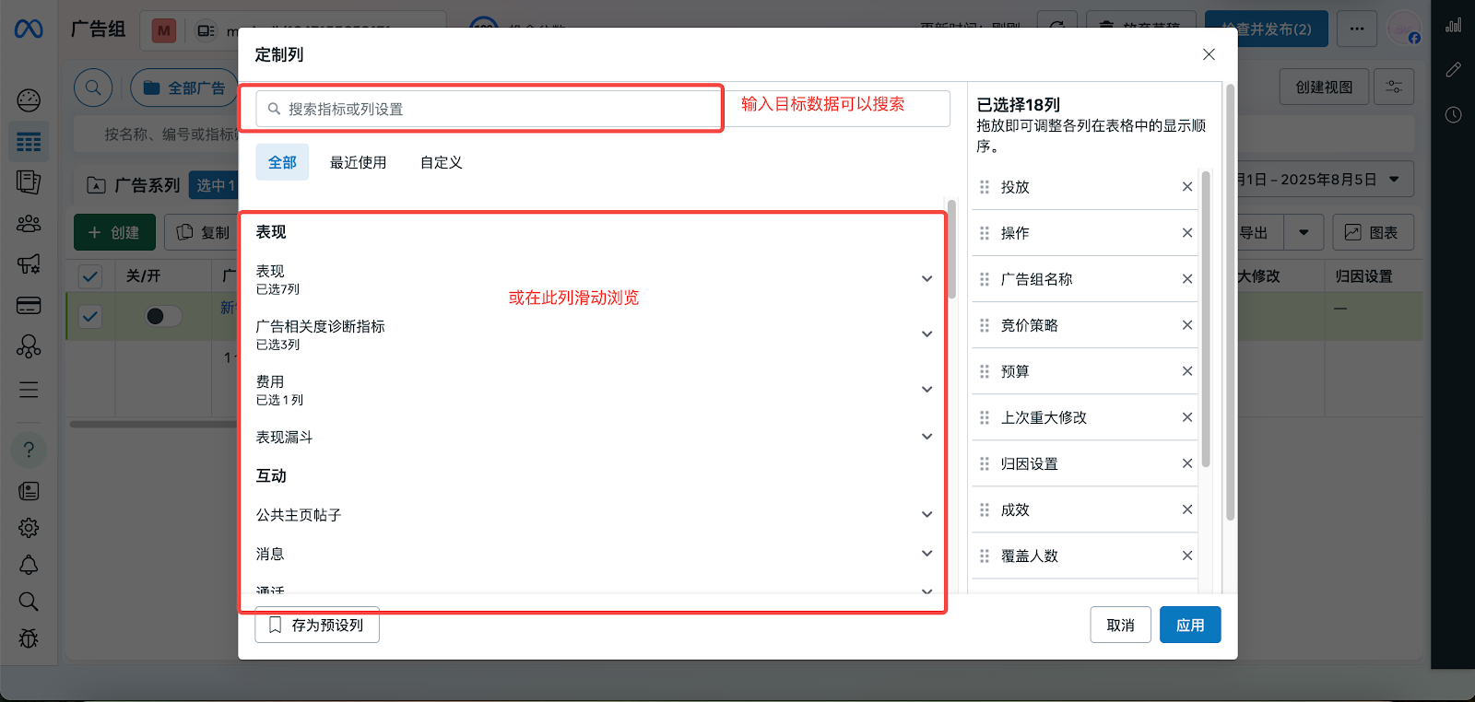
Task: Close the 定制列 dialog with X
Action: point(1209,54)
